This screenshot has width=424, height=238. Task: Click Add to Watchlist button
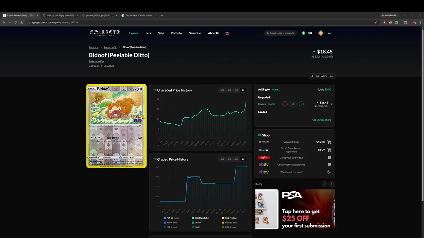point(322,76)
